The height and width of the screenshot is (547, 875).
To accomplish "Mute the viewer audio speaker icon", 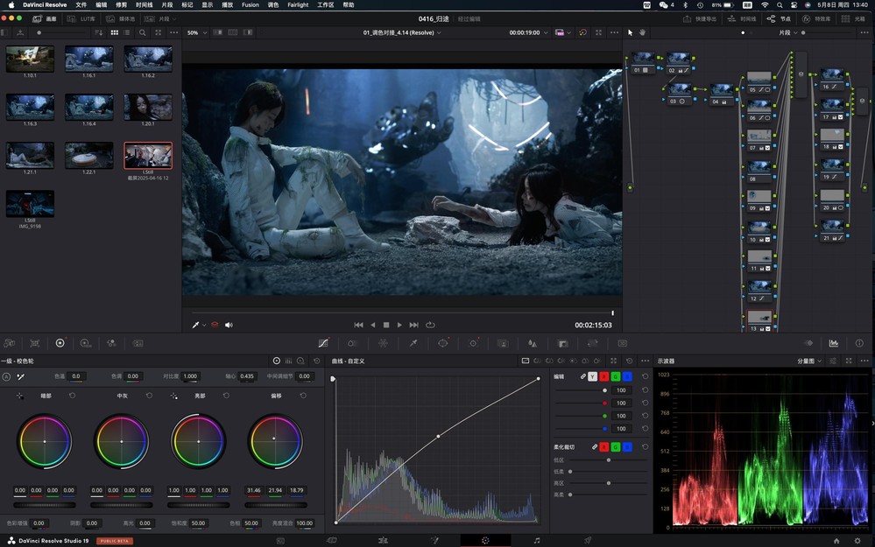I will tap(229, 325).
